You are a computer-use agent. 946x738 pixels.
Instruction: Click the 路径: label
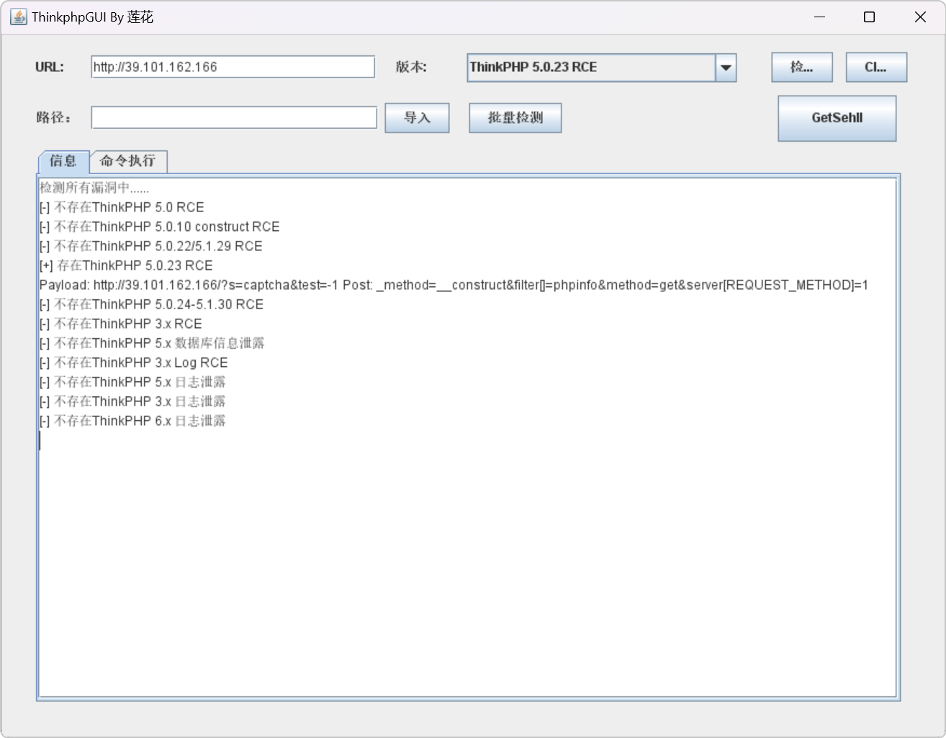pyautogui.click(x=54, y=117)
